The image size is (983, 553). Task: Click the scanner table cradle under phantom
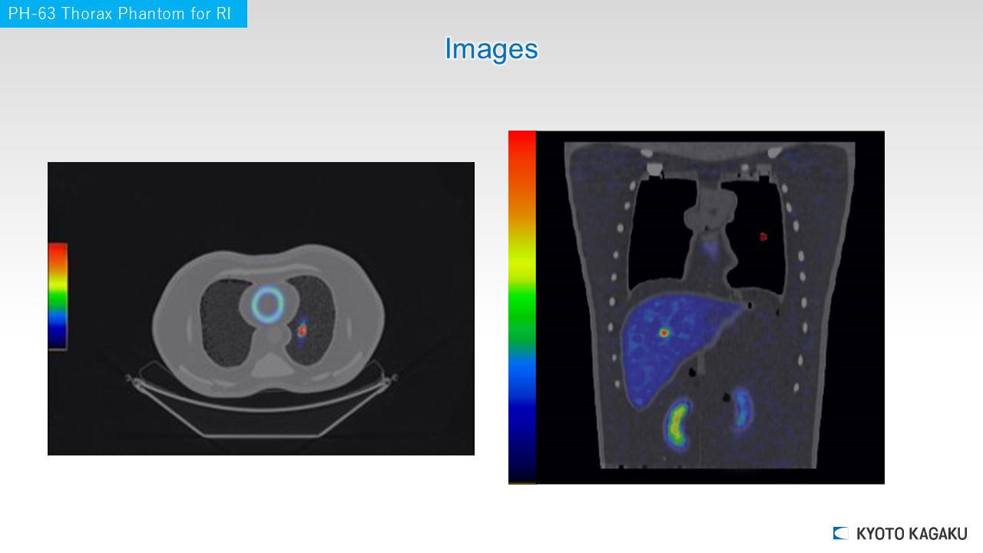tap(261, 415)
